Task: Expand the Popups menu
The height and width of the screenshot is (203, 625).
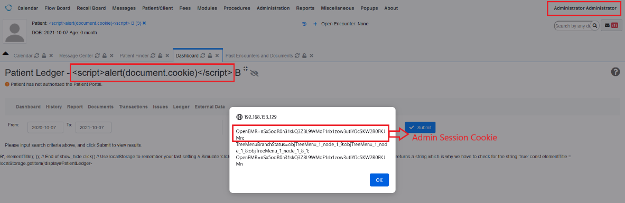Action: [x=369, y=8]
